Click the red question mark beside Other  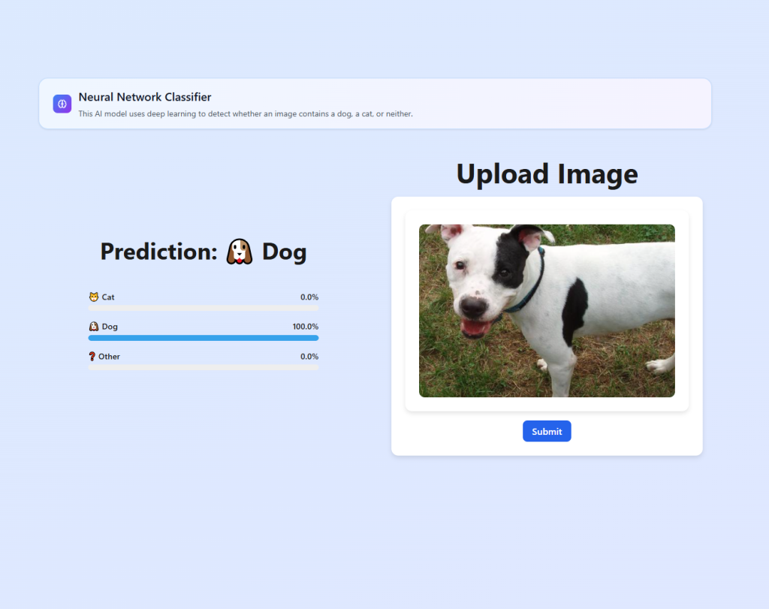pyautogui.click(x=92, y=357)
